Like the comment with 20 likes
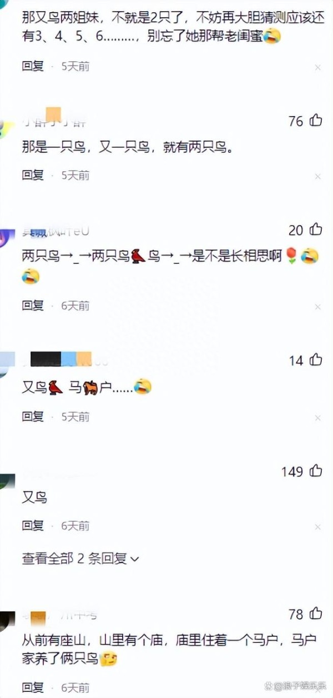The height and width of the screenshot is (698, 333). pos(316,229)
